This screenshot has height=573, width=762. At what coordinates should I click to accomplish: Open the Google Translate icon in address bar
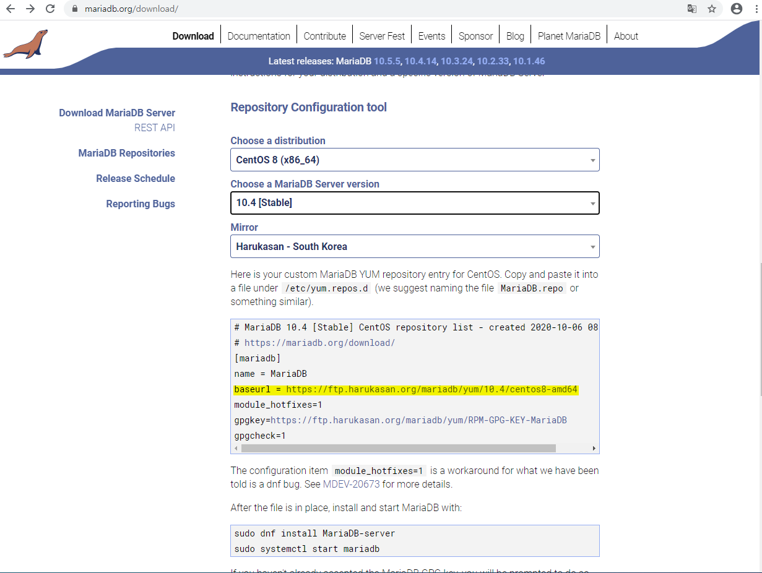691,9
